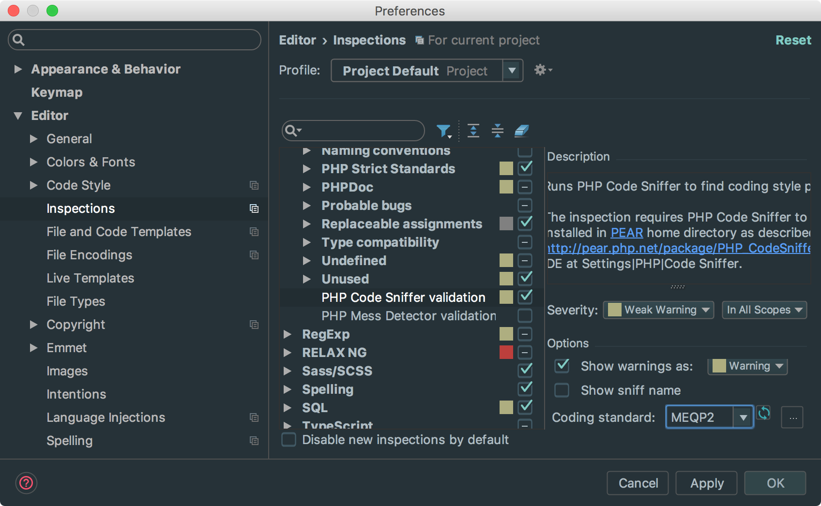Check Disable new inspections by default
Screen dimensions: 821x506
[289, 440]
